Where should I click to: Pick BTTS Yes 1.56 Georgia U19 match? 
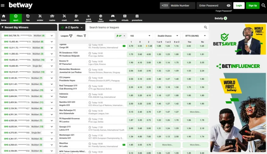point(189,128)
